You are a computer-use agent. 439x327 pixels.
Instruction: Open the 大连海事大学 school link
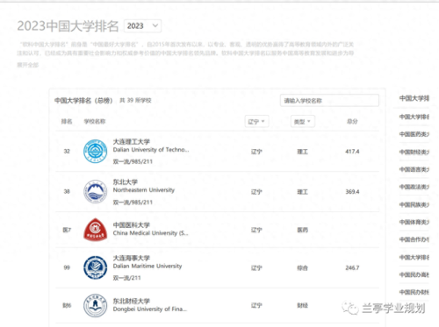tap(132, 258)
